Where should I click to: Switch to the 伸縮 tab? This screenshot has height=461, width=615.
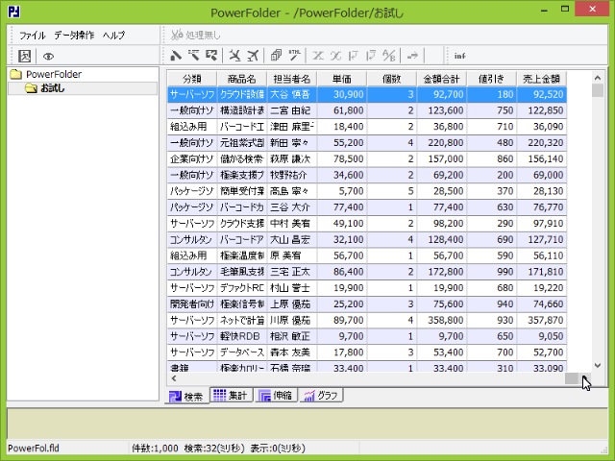tap(276, 395)
